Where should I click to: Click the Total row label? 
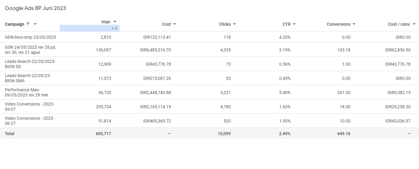coord(9,134)
